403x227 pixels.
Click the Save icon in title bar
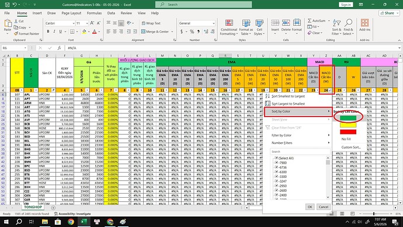point(7,4)
